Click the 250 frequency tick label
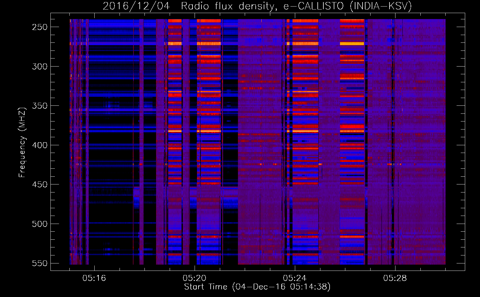Viewport: 480px width, 297px height. [40, 27]
